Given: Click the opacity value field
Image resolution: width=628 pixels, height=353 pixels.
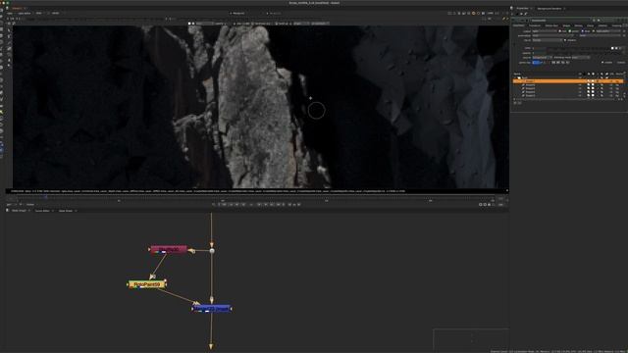Looking at the screenshot, I should (540, 53).
